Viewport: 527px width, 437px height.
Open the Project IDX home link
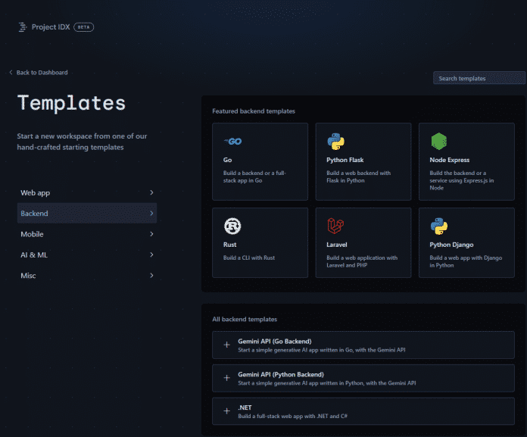point(51,27)
